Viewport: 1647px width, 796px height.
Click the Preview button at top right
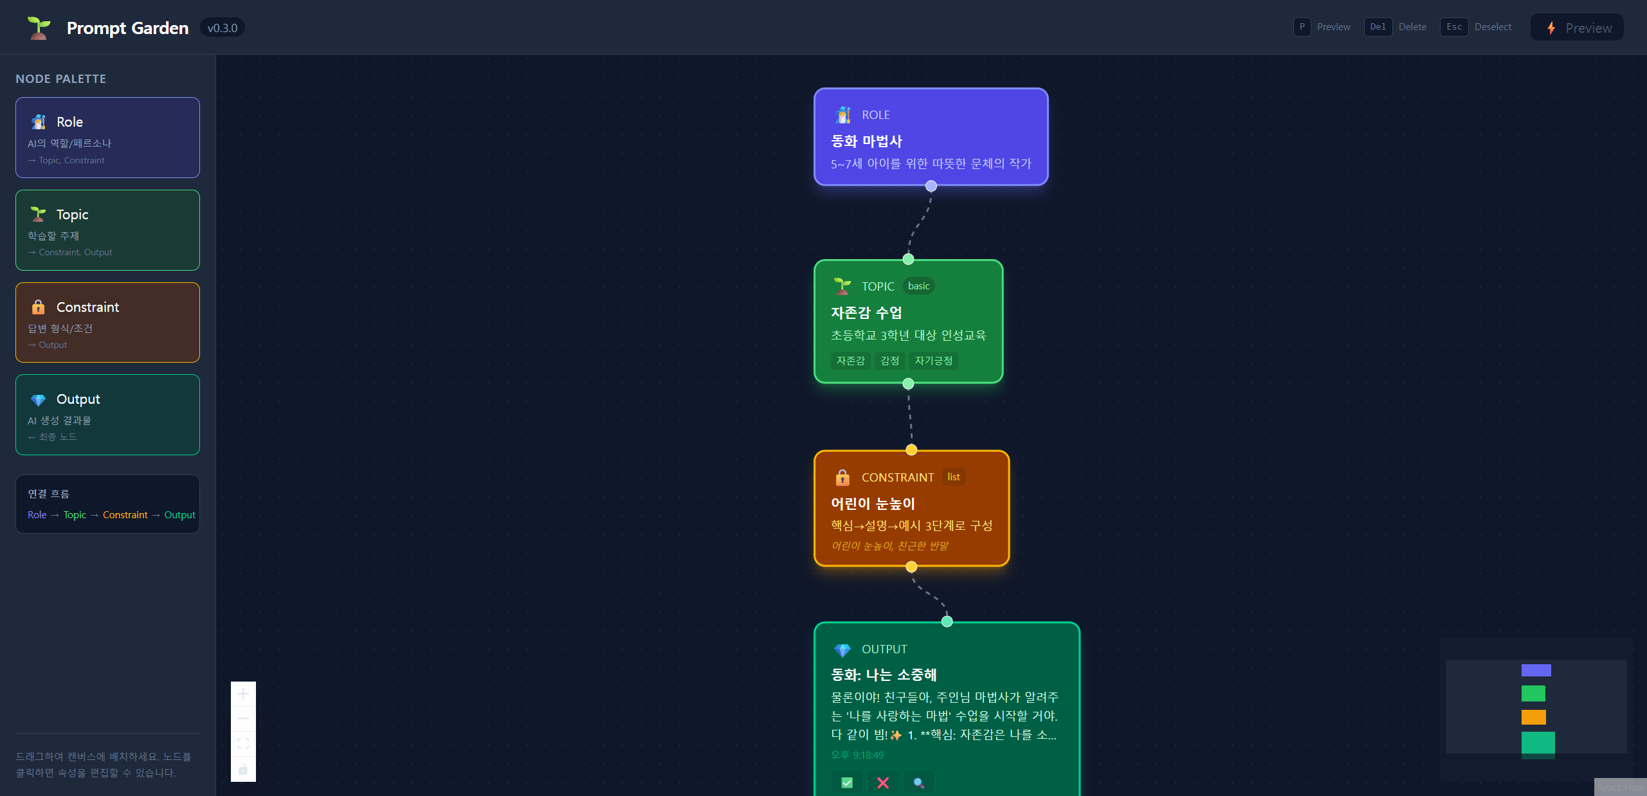pyautogui.click(x=1577, y=27)
